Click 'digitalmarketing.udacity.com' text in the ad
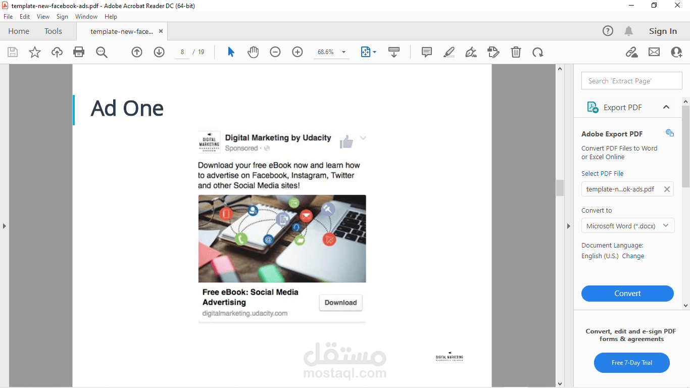 pyautogui.click(x=245, y=313)
